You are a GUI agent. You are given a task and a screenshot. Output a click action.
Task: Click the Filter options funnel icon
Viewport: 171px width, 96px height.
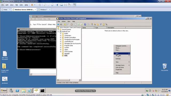[101, 25]
